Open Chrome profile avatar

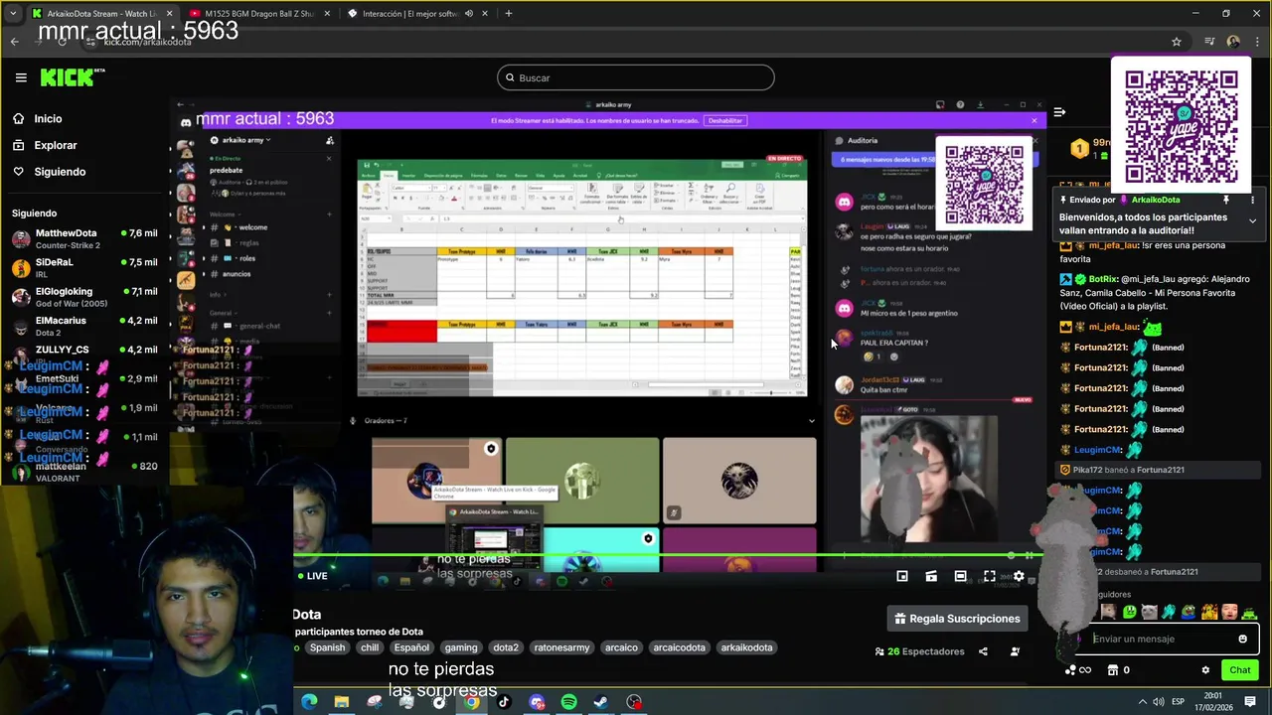pos(1233,42)
